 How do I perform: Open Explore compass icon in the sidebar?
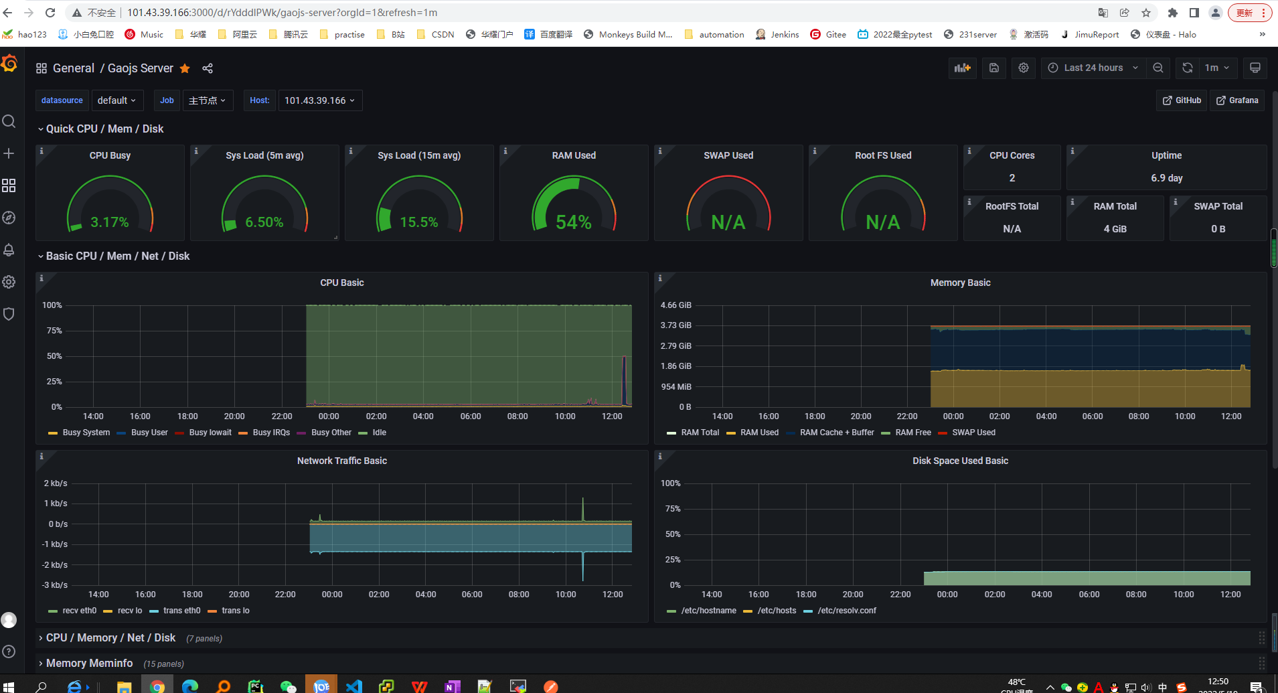click(x=9, y=218)
